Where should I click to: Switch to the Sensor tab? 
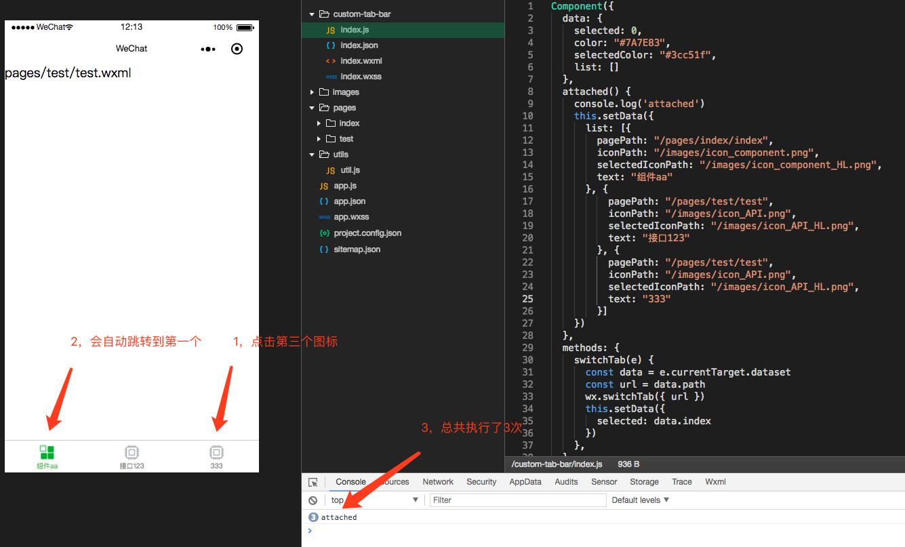[604, 482]
